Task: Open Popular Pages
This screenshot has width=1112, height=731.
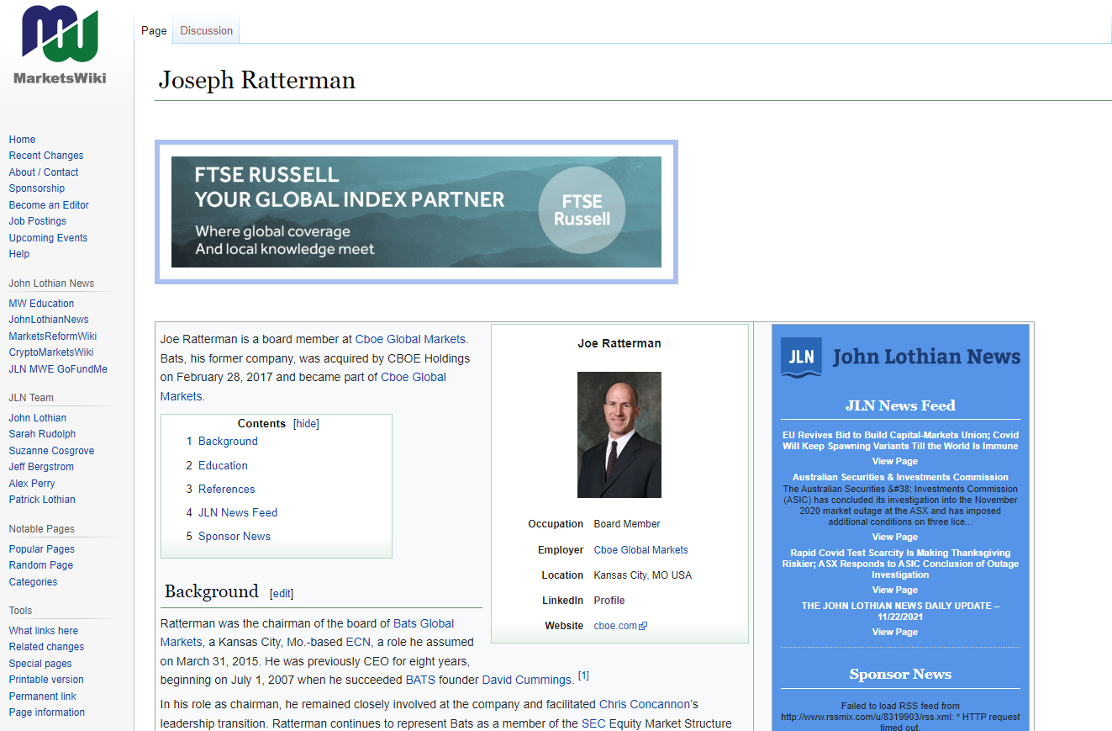Action: pos(42,549)
